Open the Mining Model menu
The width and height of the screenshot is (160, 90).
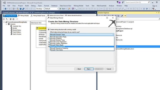78,6
